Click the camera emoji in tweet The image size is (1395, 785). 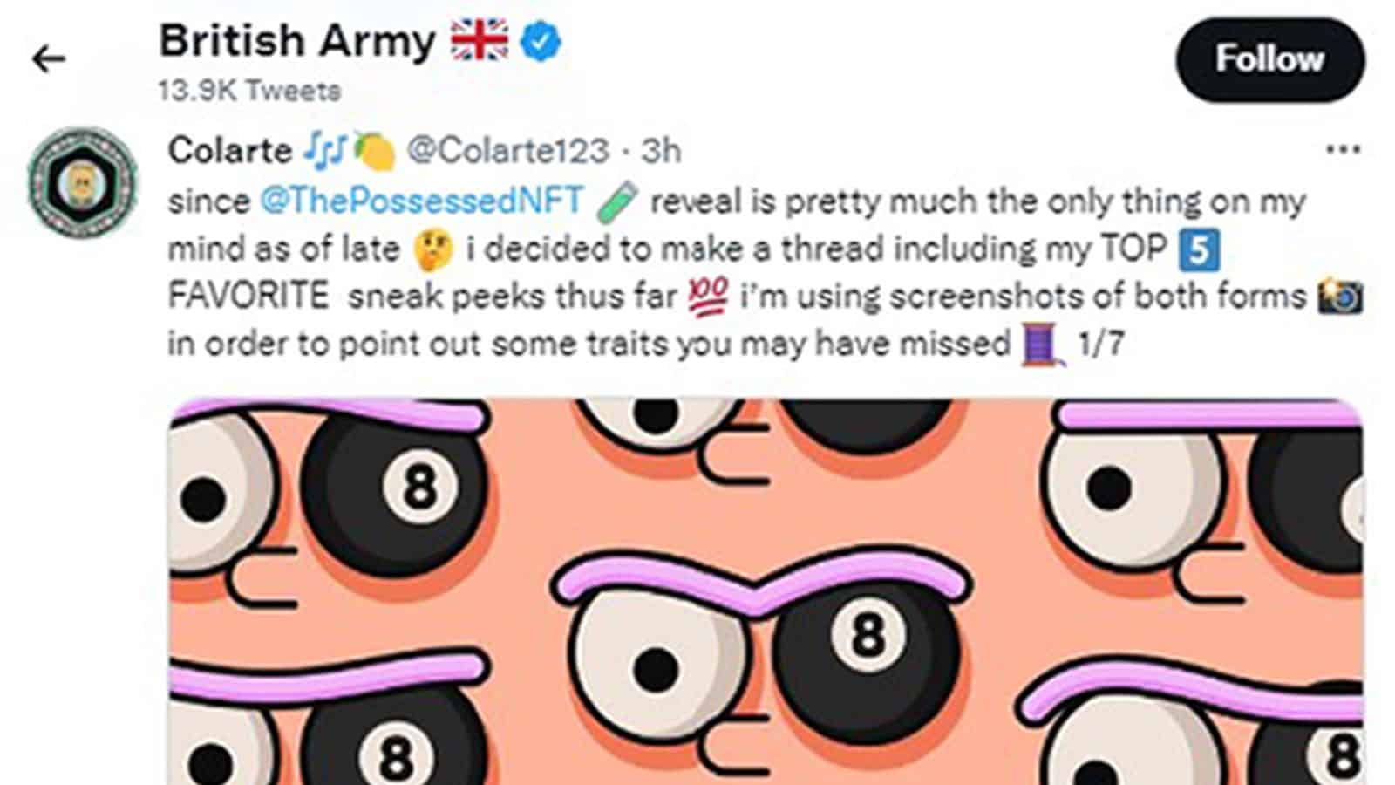[1341, 297]
